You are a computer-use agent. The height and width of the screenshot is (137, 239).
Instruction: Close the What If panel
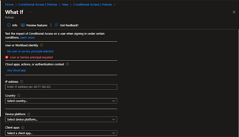234,12
